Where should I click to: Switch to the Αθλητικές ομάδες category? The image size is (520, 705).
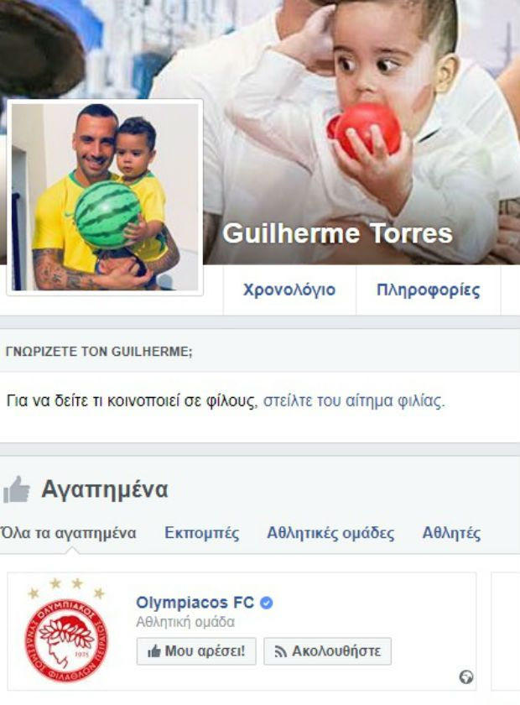330,533
